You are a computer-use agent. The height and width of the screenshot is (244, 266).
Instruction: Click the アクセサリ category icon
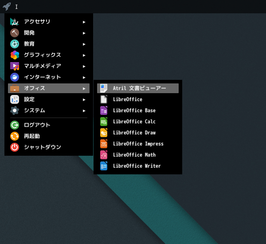[15, 22]
